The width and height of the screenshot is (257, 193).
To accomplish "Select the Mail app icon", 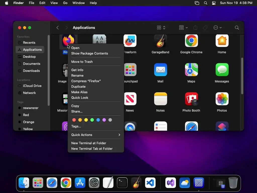I will [x=160, y=70].
